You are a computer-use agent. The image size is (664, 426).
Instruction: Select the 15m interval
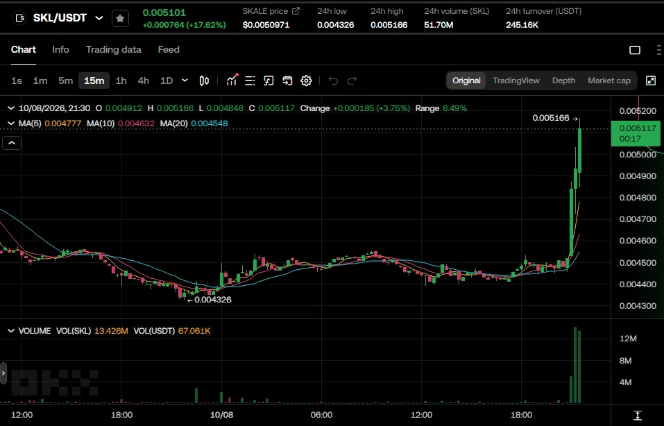point(94,80)
